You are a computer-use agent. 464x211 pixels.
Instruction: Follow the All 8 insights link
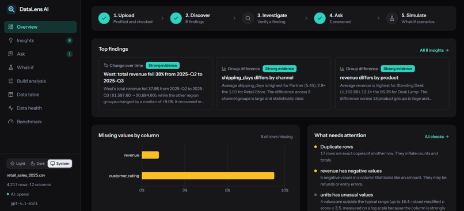(x=434, y=50)
